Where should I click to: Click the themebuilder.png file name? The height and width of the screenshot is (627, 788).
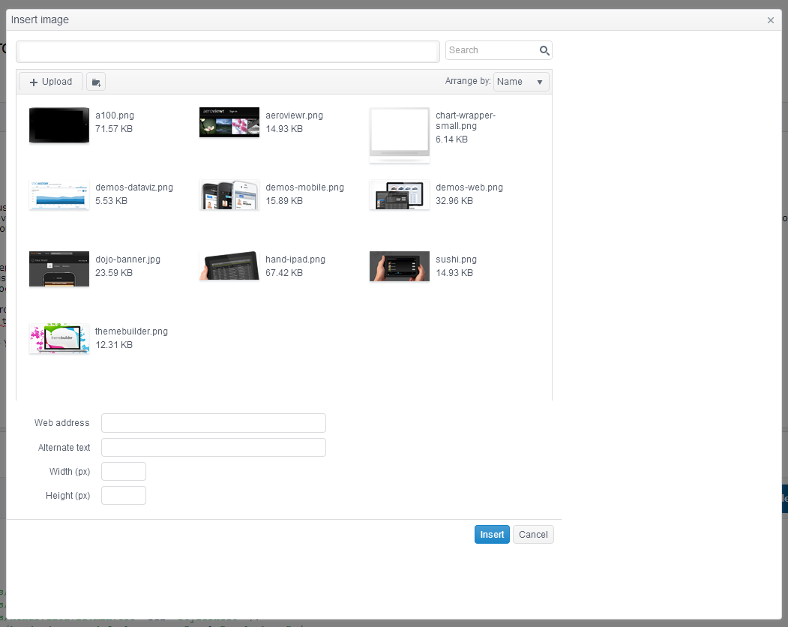click(131, 331)
